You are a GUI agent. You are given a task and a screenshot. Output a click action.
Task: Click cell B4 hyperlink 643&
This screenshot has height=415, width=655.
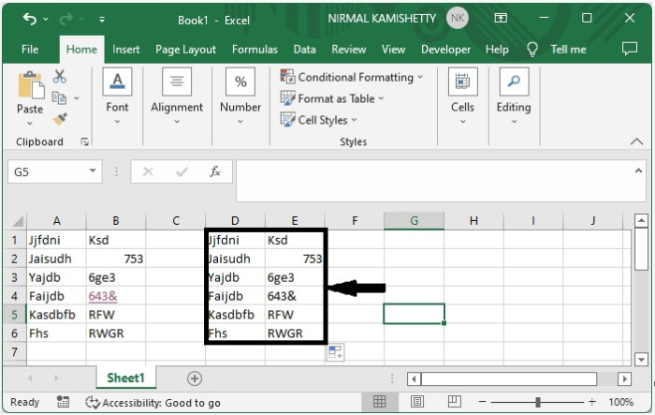click(103, 296)
